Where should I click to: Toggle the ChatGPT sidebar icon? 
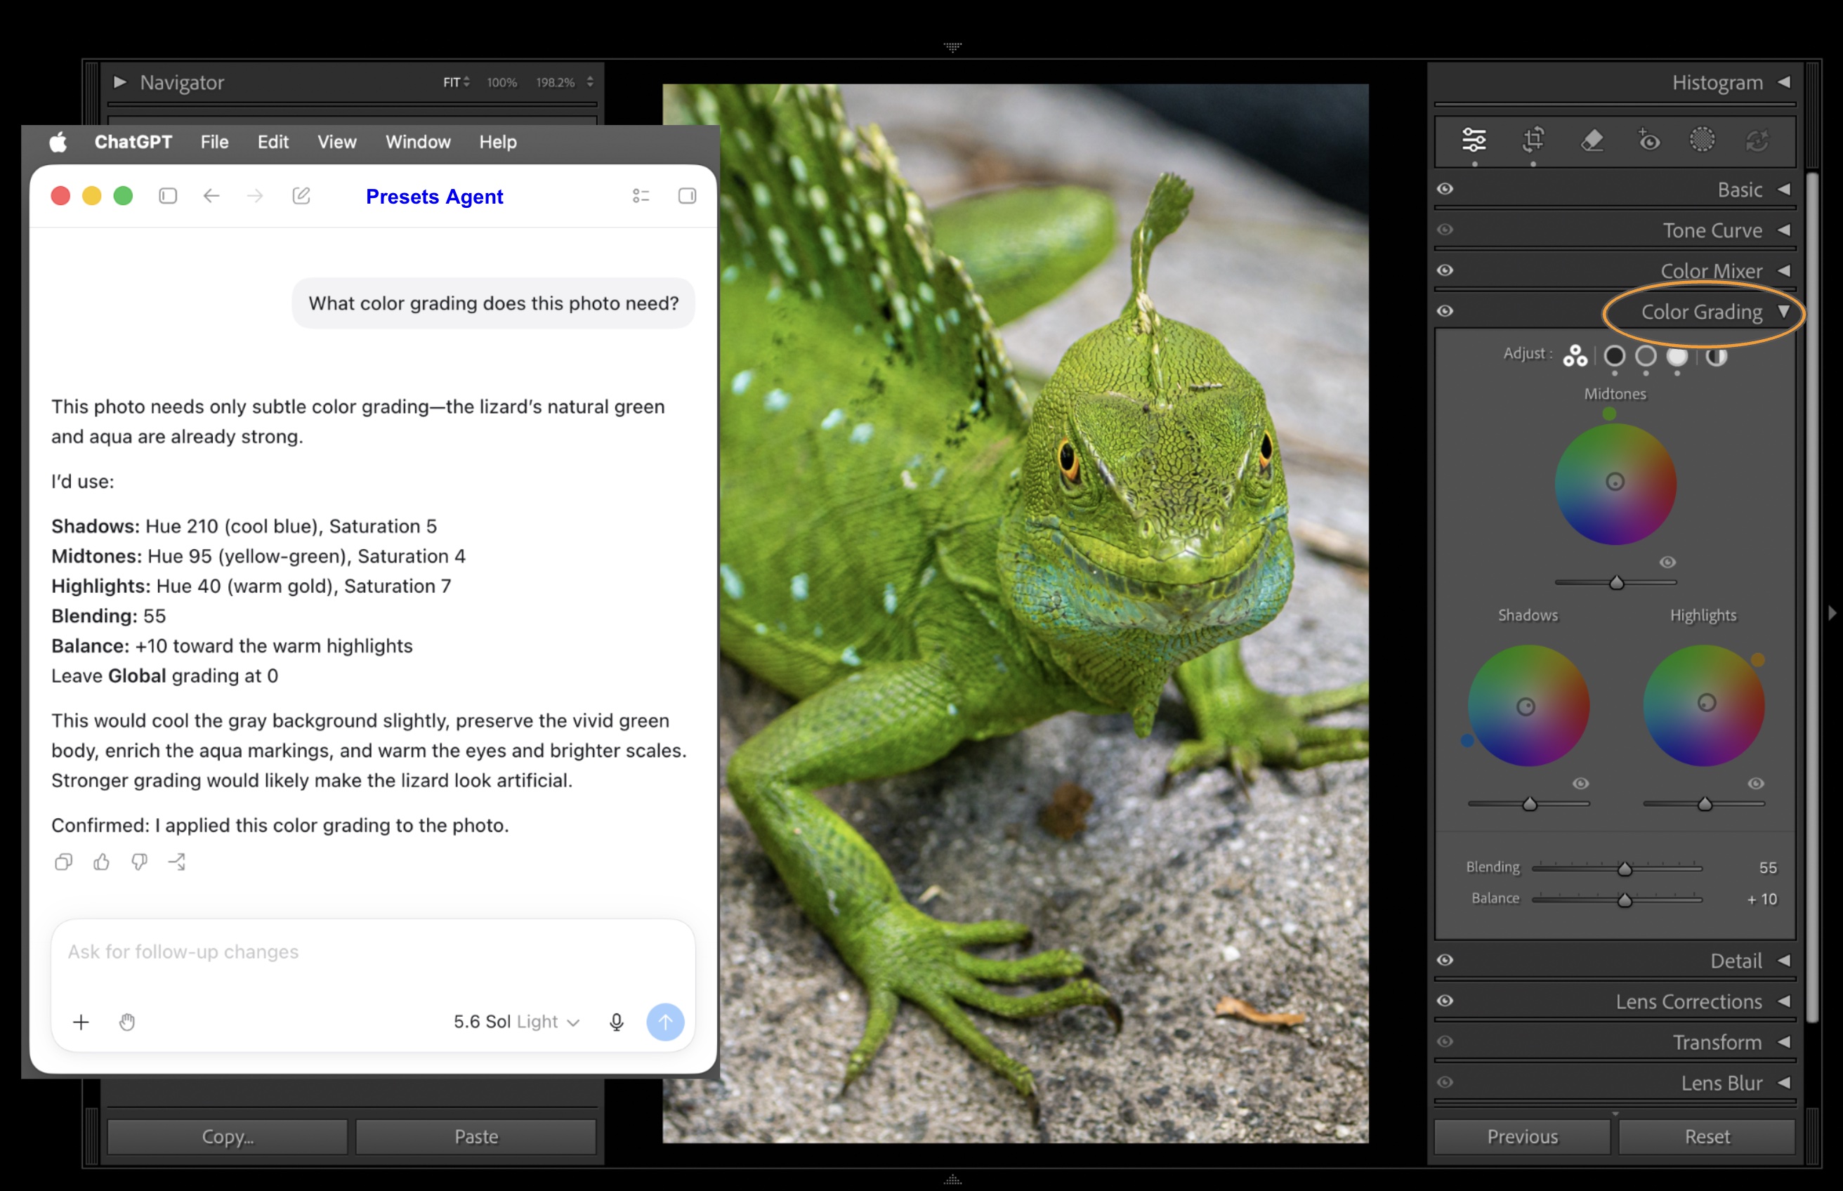(168, 196)
